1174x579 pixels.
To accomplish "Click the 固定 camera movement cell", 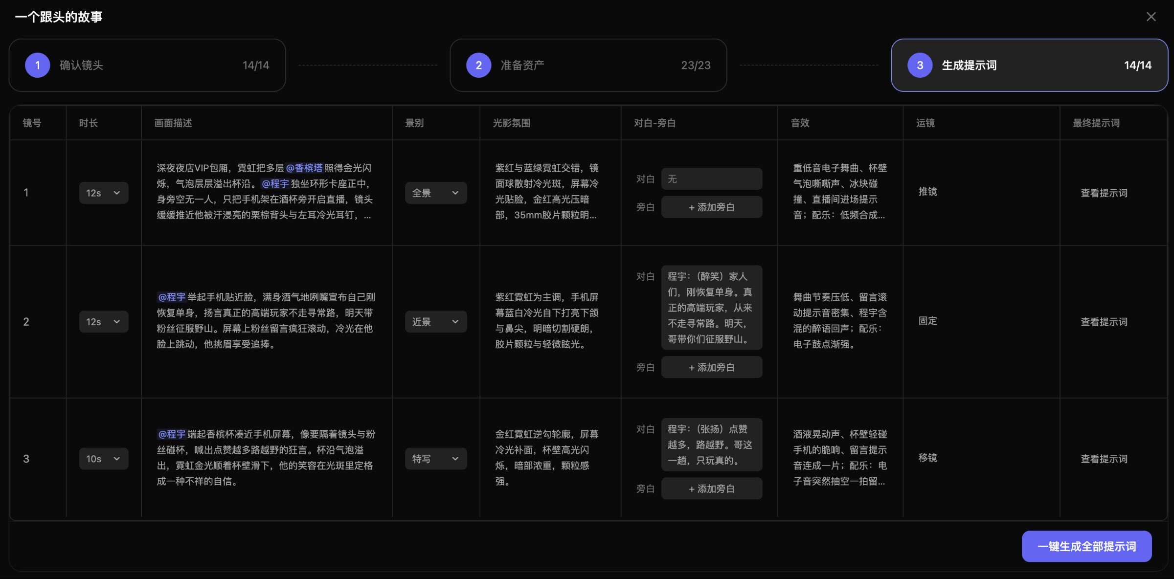I will (x=927, y=321).
